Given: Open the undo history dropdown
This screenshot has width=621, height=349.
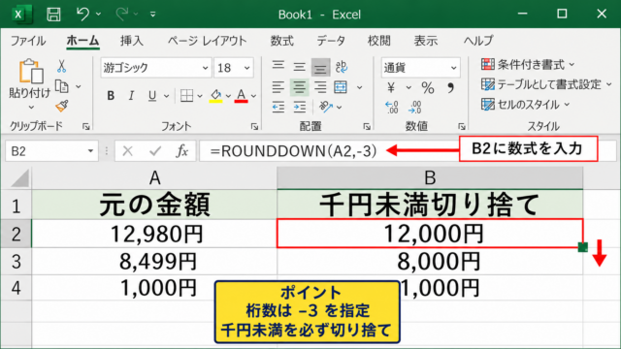Looking at the screenshot, I should [x=98, y=15].
